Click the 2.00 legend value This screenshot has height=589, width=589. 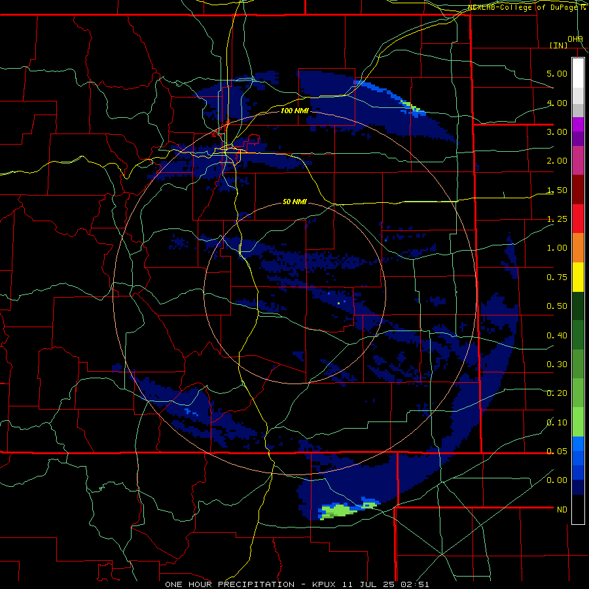coord(557,161)
